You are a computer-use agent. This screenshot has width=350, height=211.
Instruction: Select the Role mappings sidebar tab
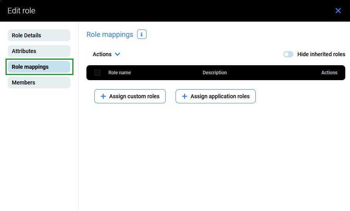tap(39, 67)
